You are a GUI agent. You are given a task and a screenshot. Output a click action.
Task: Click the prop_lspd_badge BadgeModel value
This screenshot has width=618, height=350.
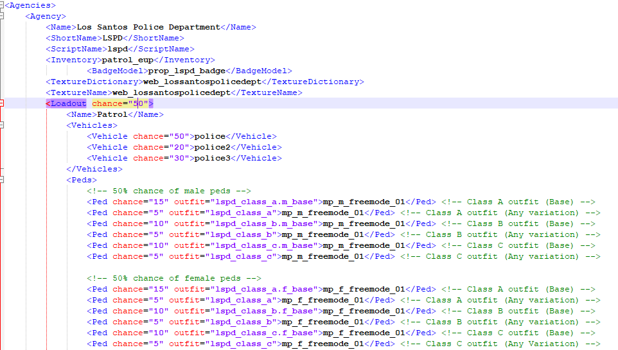[187, 71]
